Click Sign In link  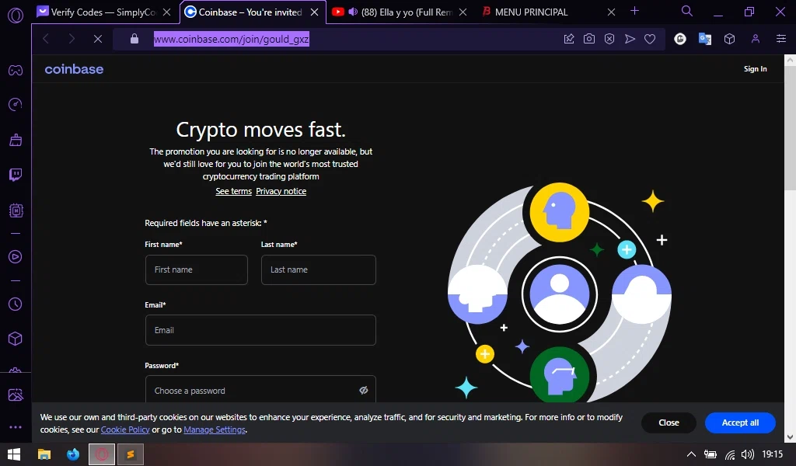(756, 69)
